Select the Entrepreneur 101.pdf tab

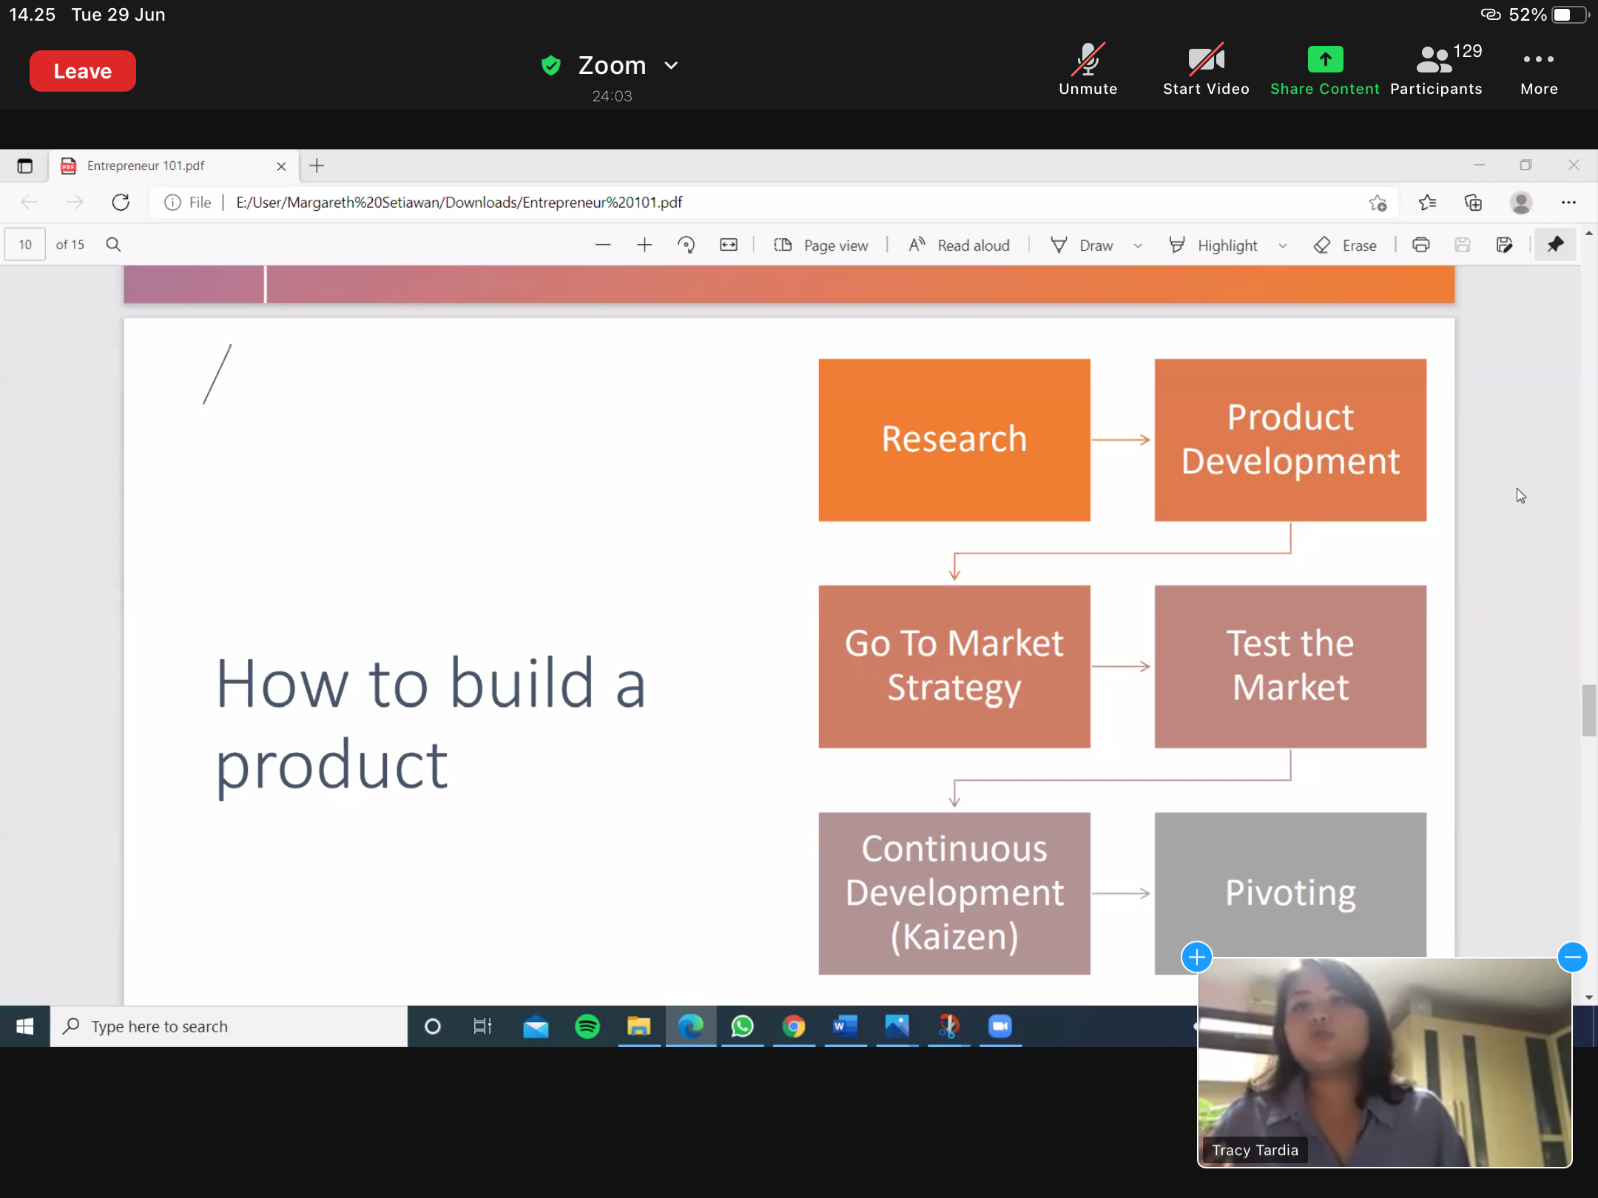pyautogui.click(x=146, y=166)
